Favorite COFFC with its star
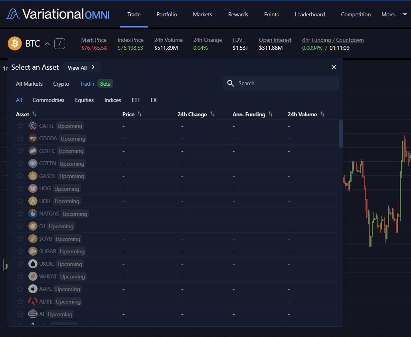 click(20, 151)
